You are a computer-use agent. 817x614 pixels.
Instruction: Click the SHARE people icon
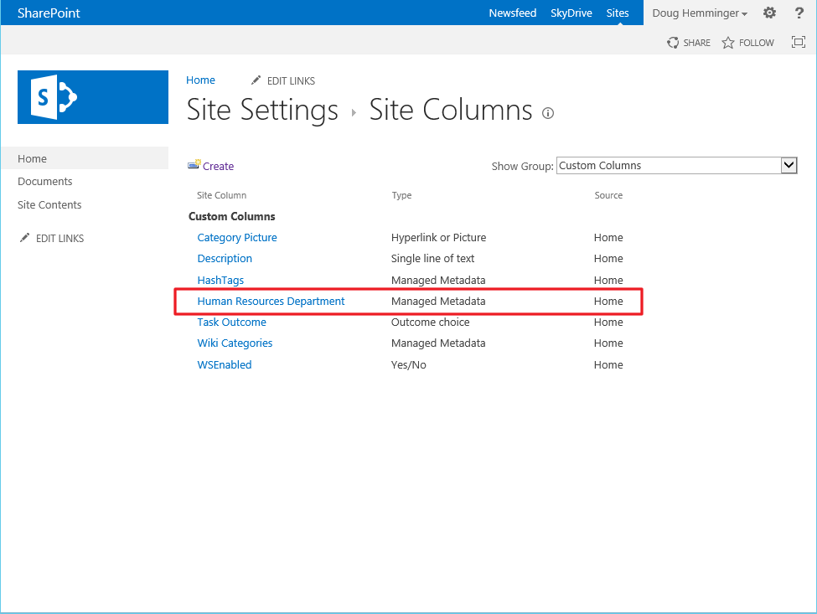(673, 42)
